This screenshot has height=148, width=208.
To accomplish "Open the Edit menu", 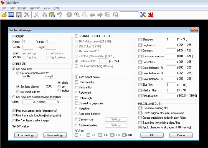I will pos(12,8).
